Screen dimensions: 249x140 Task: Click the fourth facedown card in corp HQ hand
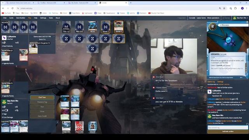click(x=33, y=27)
